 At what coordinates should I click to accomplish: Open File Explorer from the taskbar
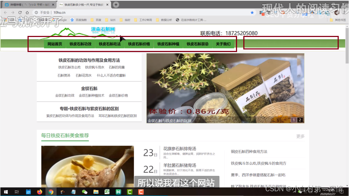[96, 192]
